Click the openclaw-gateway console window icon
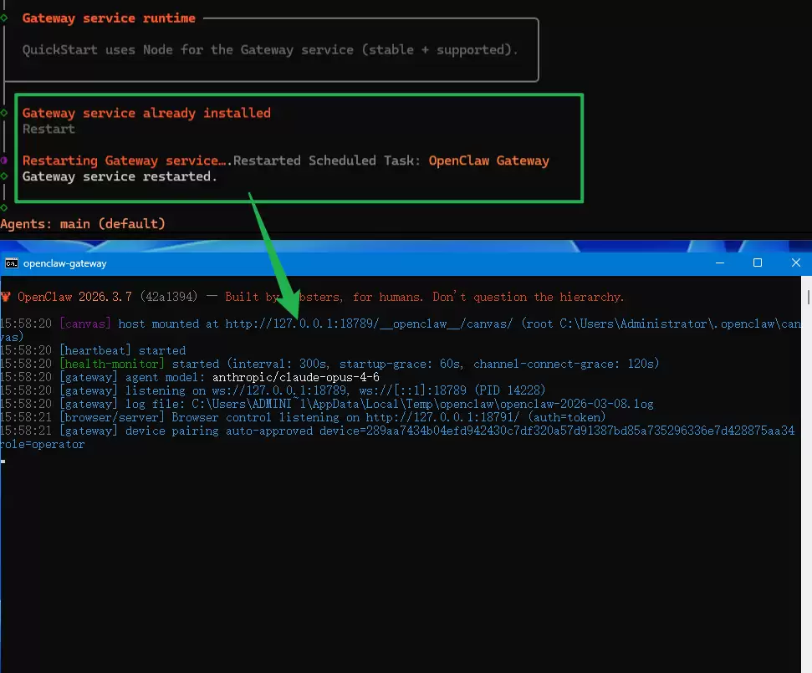Screen dimensions: 812x673 pyautogui.click(x=12, y=263)
